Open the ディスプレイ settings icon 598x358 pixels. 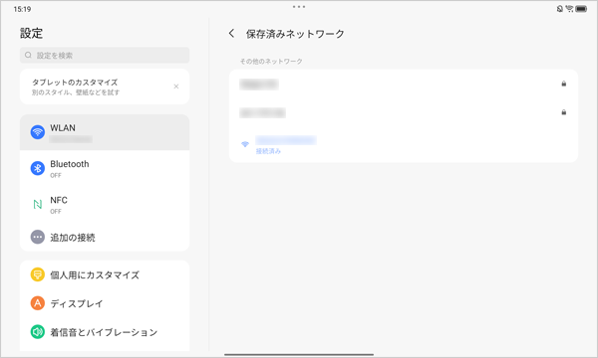point(38,303)
